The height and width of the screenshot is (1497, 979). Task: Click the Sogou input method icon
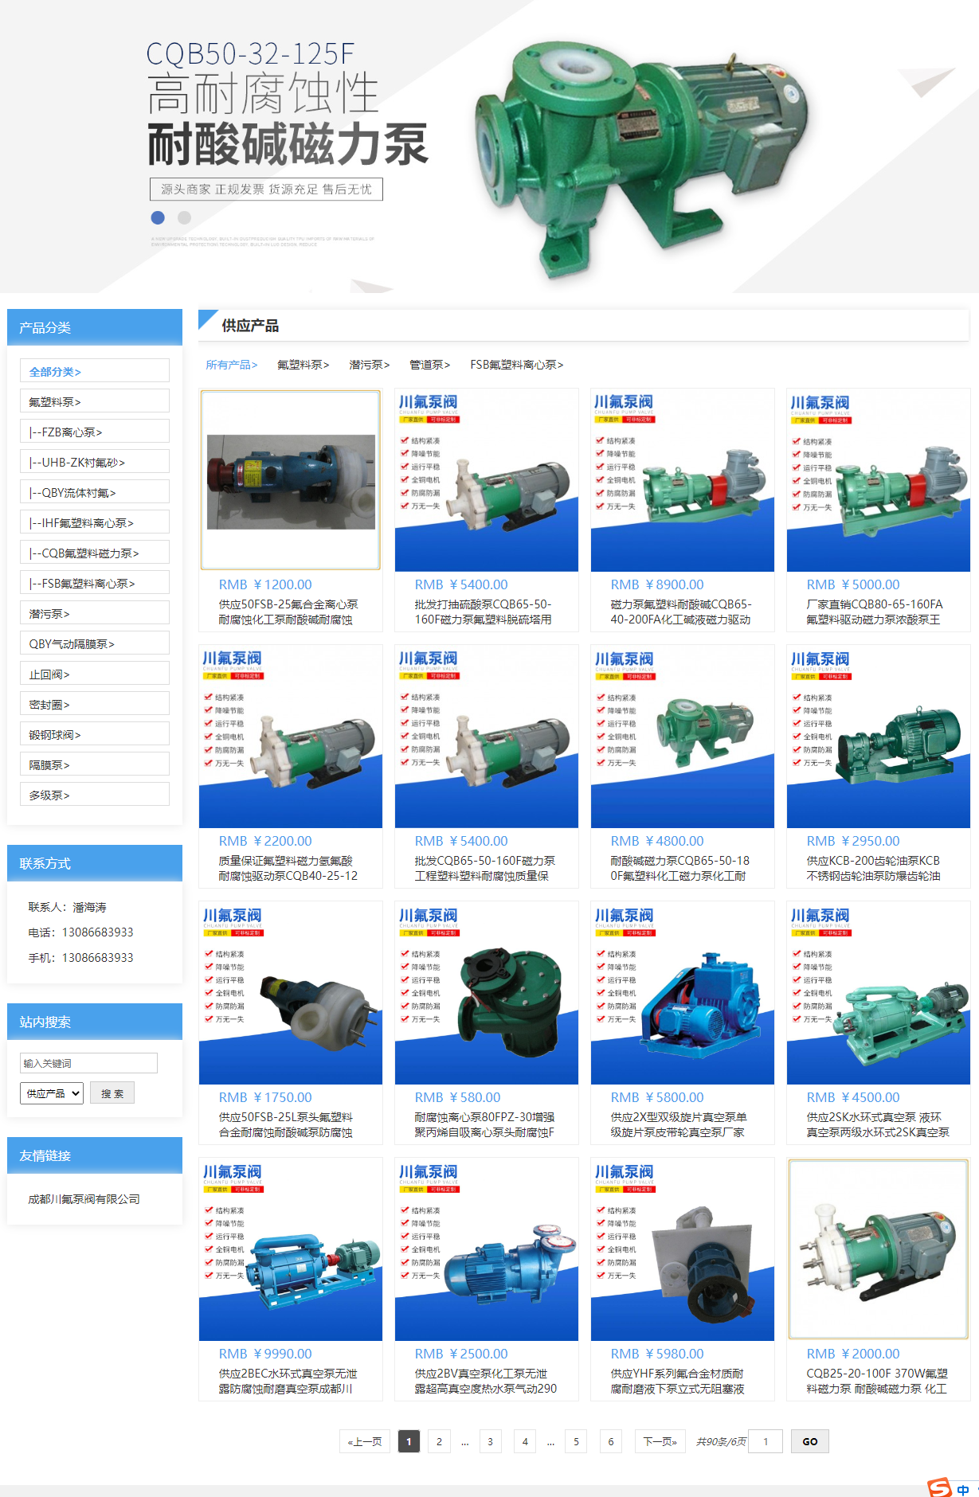[941, 1487]
